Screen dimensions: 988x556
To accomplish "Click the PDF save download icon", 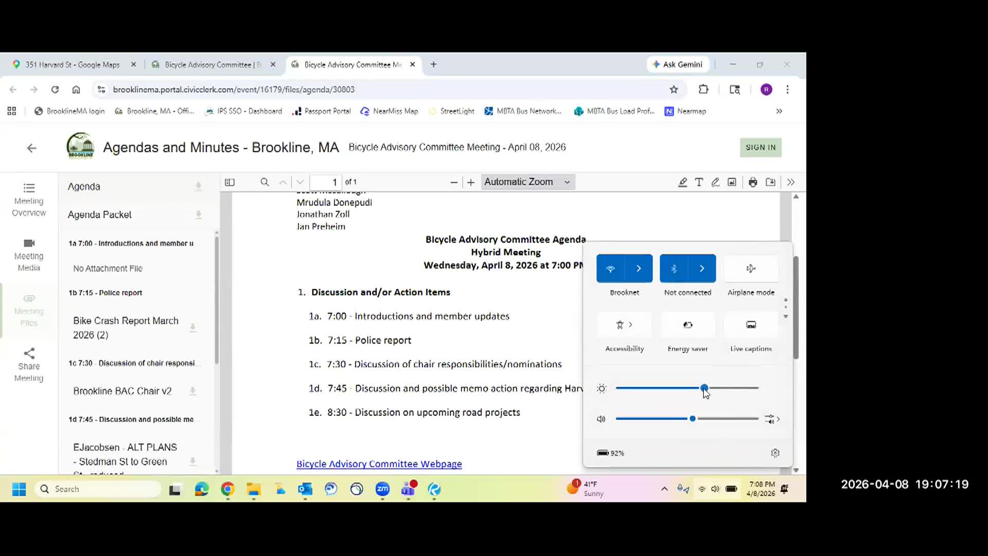I will [x=770, y=182].
